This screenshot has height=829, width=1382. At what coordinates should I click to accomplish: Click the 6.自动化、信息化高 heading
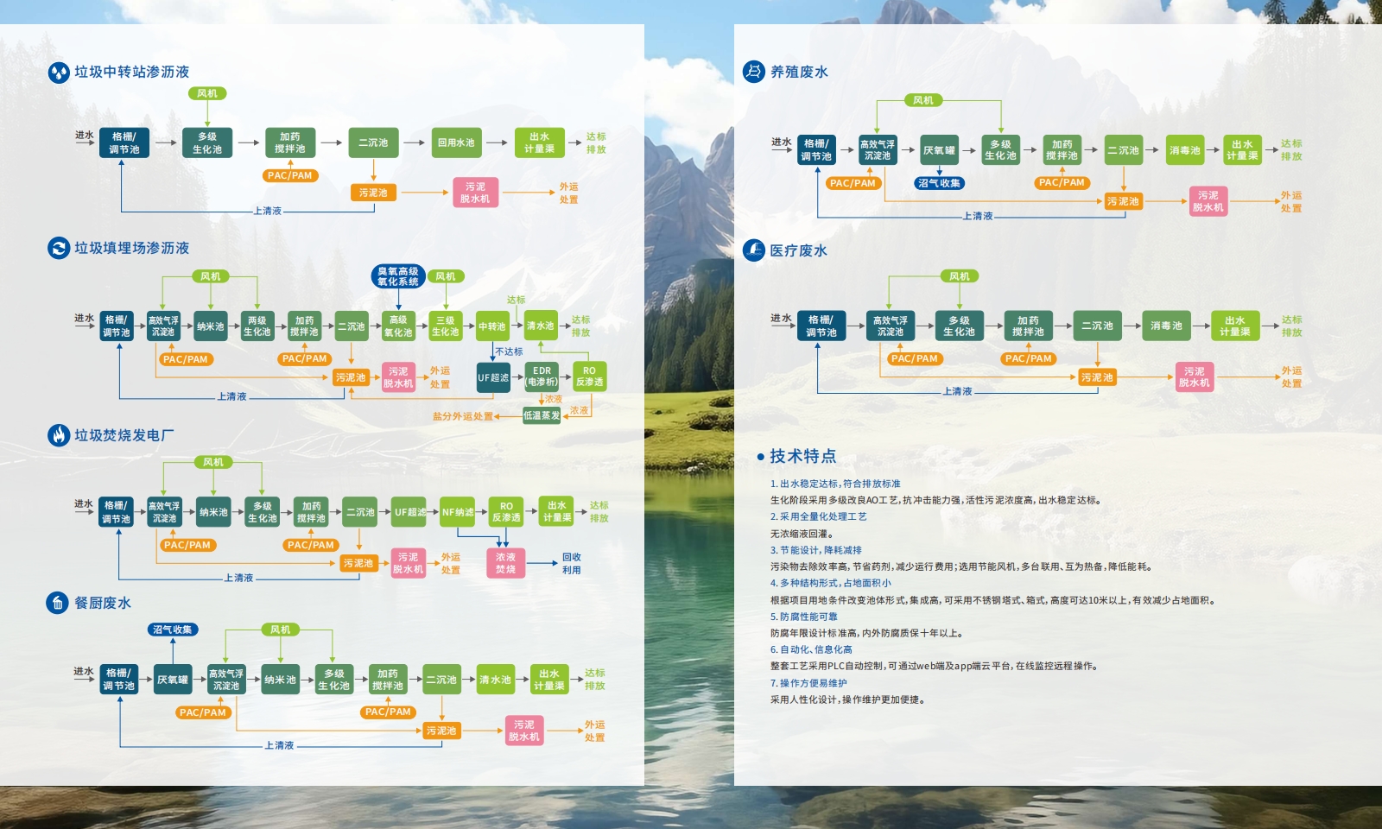(811, 649)
